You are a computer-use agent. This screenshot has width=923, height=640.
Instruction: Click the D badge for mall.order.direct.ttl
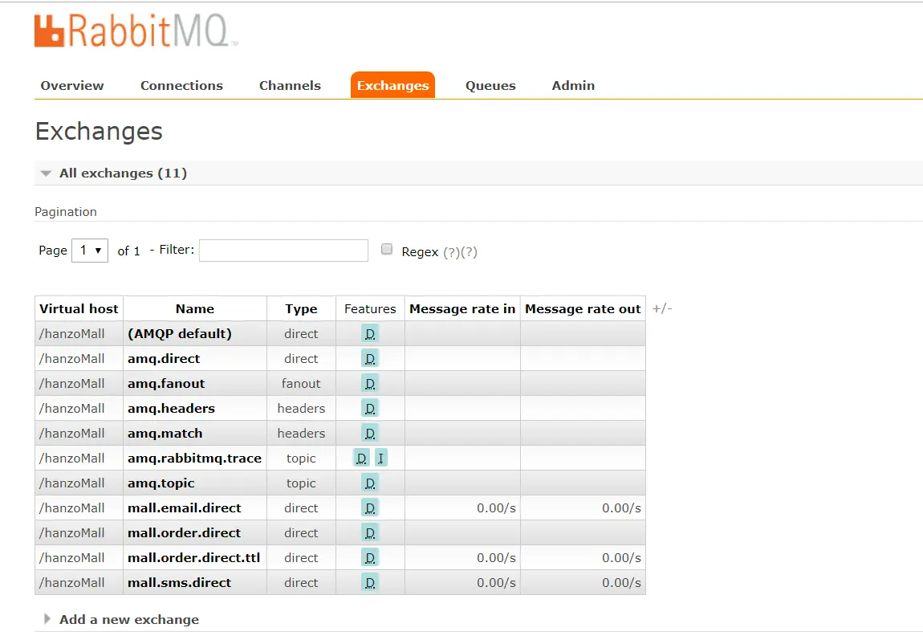(370, 557)
